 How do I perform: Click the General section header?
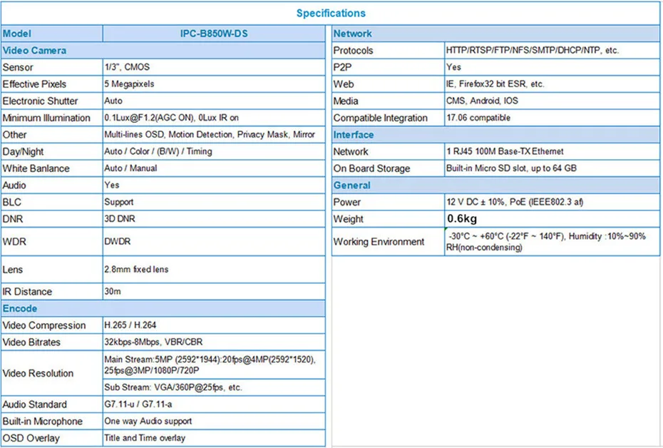[x=495, y=185]
